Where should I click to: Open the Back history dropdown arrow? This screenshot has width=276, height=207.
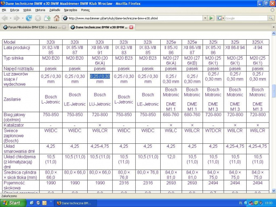[11, 18]
